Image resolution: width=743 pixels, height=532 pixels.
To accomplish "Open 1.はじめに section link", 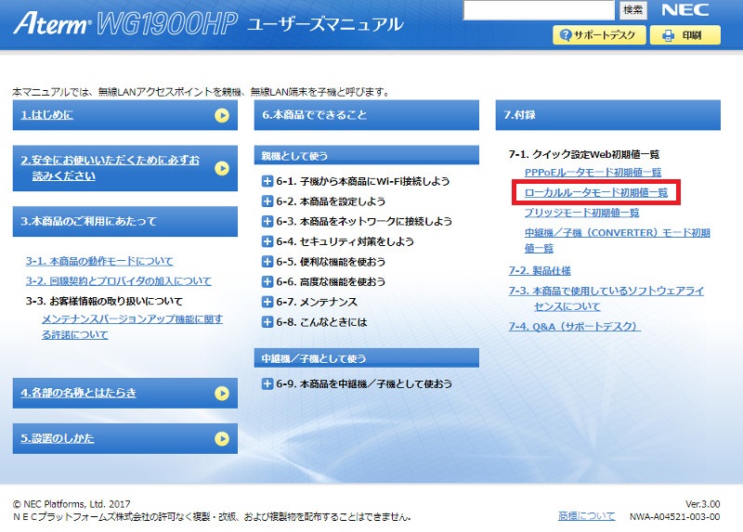I will (x=47, y=115).
